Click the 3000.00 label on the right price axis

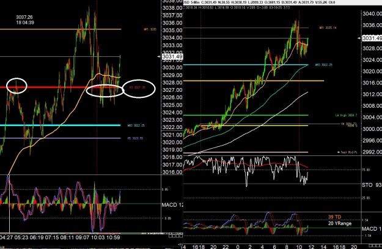click(372, 128)
